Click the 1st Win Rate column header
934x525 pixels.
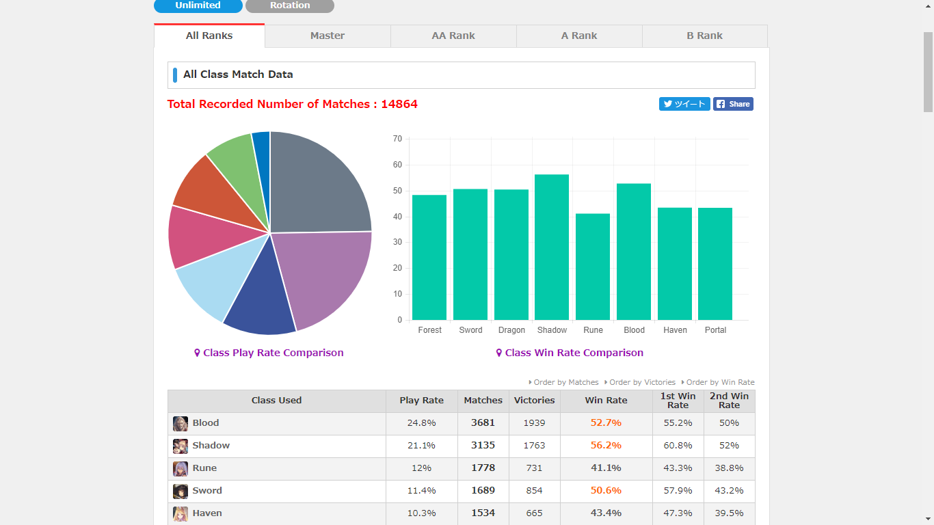678,401
